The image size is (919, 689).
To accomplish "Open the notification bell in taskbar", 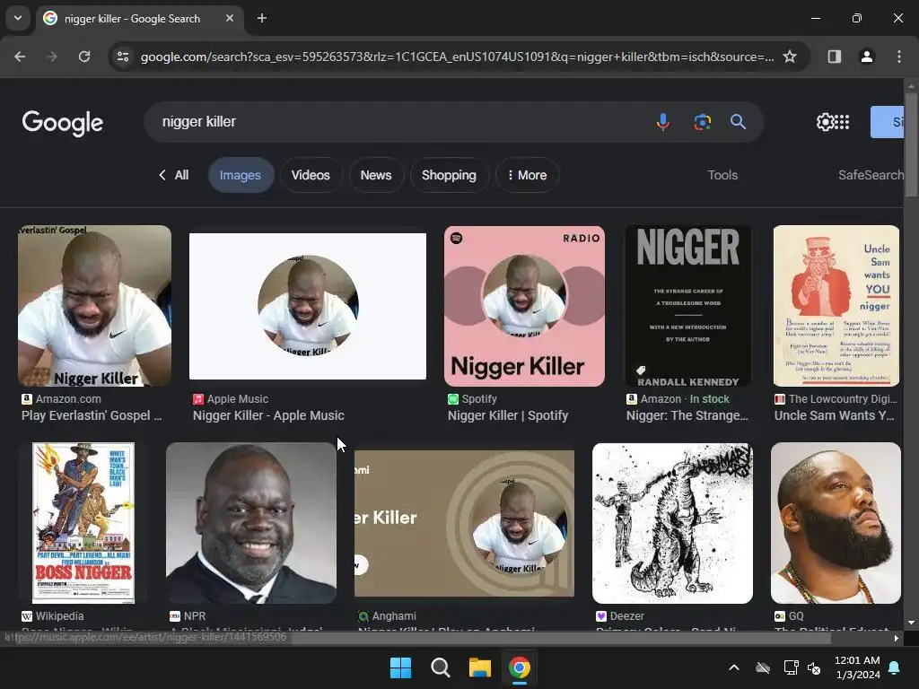I will 895,667.
